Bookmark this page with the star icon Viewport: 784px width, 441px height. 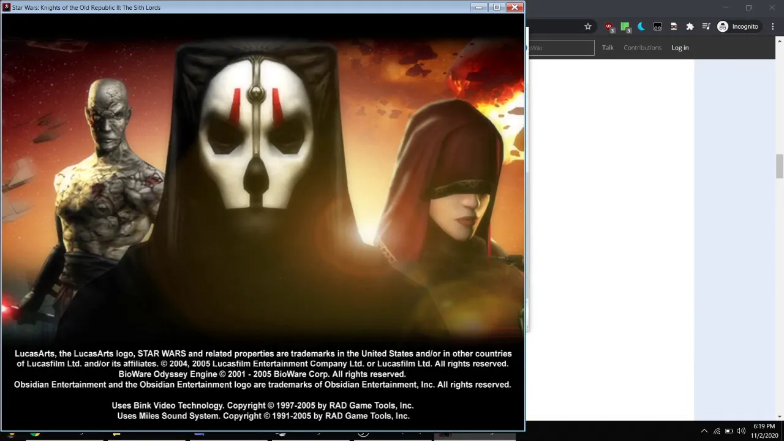(588, 26)
